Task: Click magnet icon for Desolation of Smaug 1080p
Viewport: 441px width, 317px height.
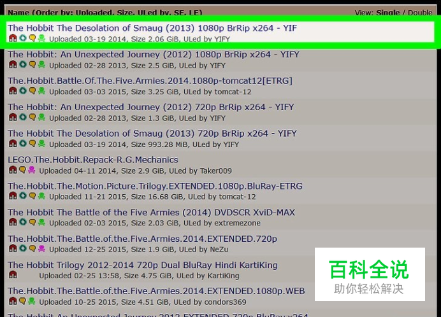Action: point(13,38)
